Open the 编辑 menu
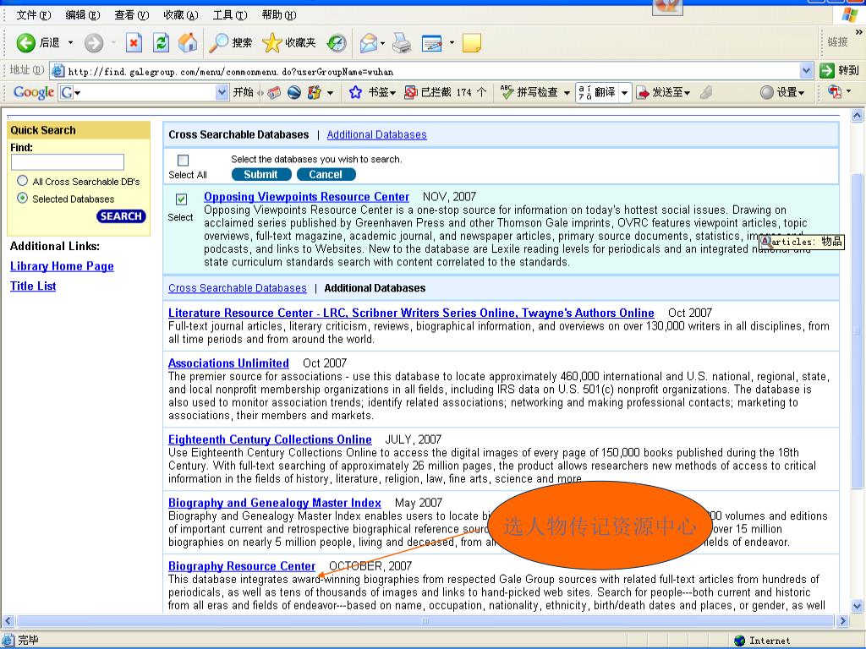866x649 pixels. pyautogui.click(x=83, y=15)
